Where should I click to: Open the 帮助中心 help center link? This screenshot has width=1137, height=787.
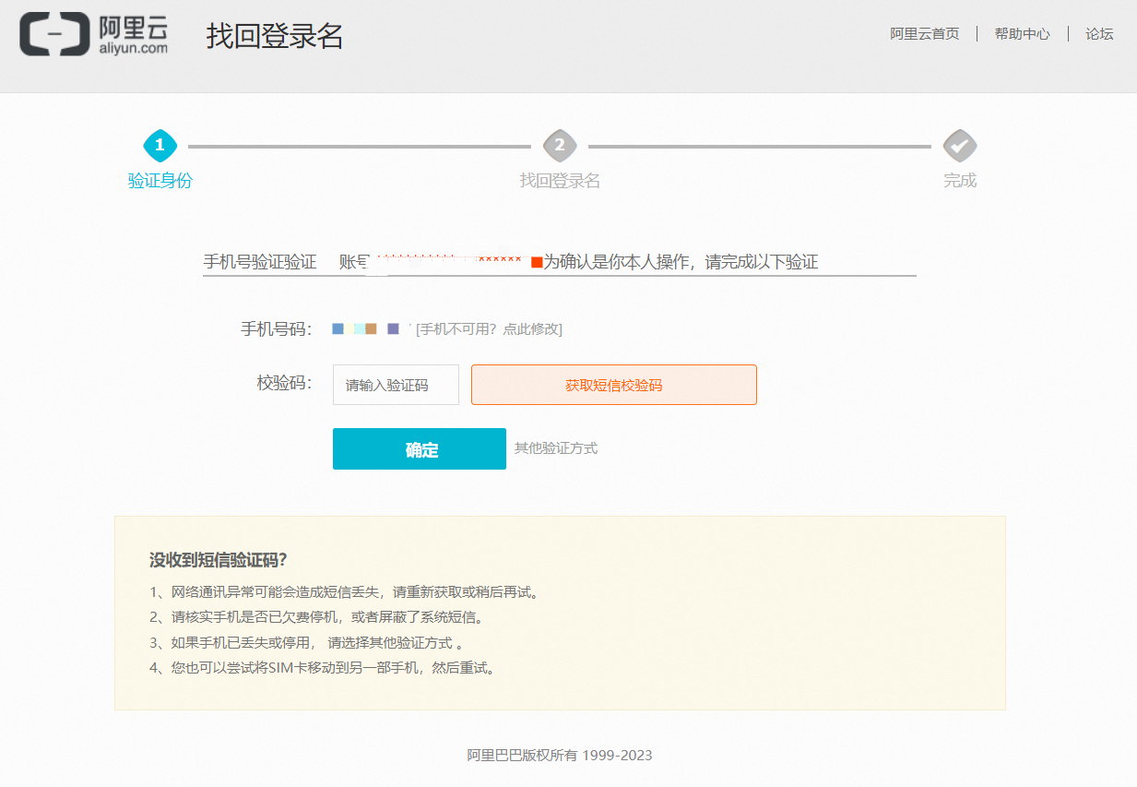pos(1022,34)
